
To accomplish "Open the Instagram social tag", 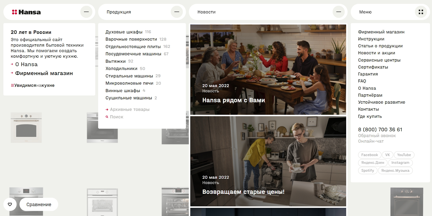I will [x=400, y=163].
